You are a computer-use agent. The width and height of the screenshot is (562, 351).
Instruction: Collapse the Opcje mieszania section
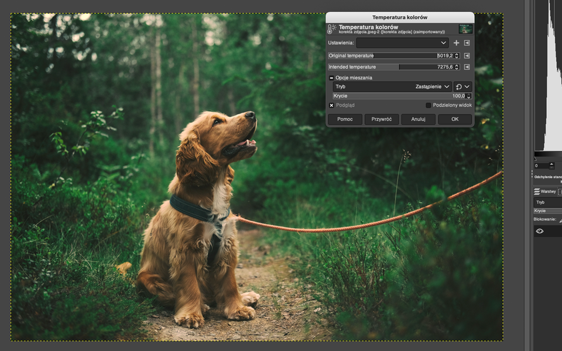click(331, 78)
